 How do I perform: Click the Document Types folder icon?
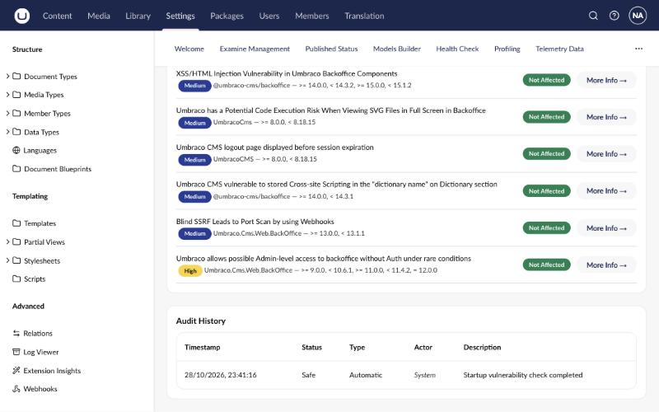click(x=16, y=76)
